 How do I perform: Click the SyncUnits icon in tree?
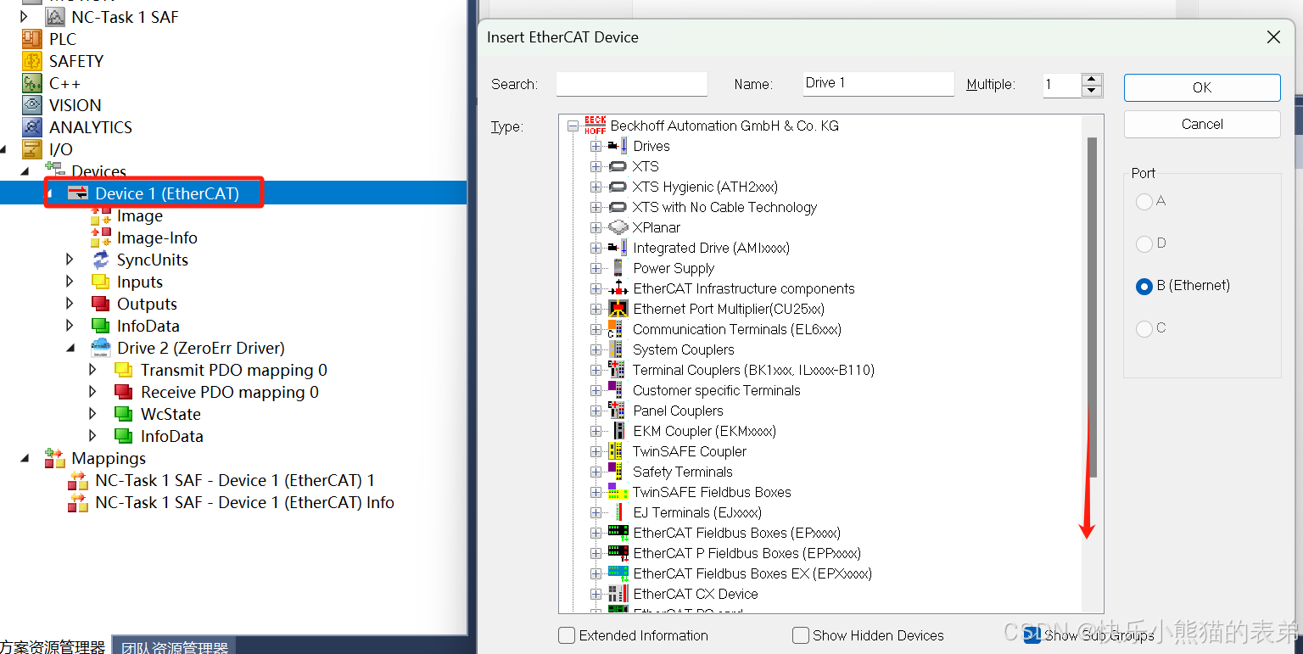(x=101, y=260)
